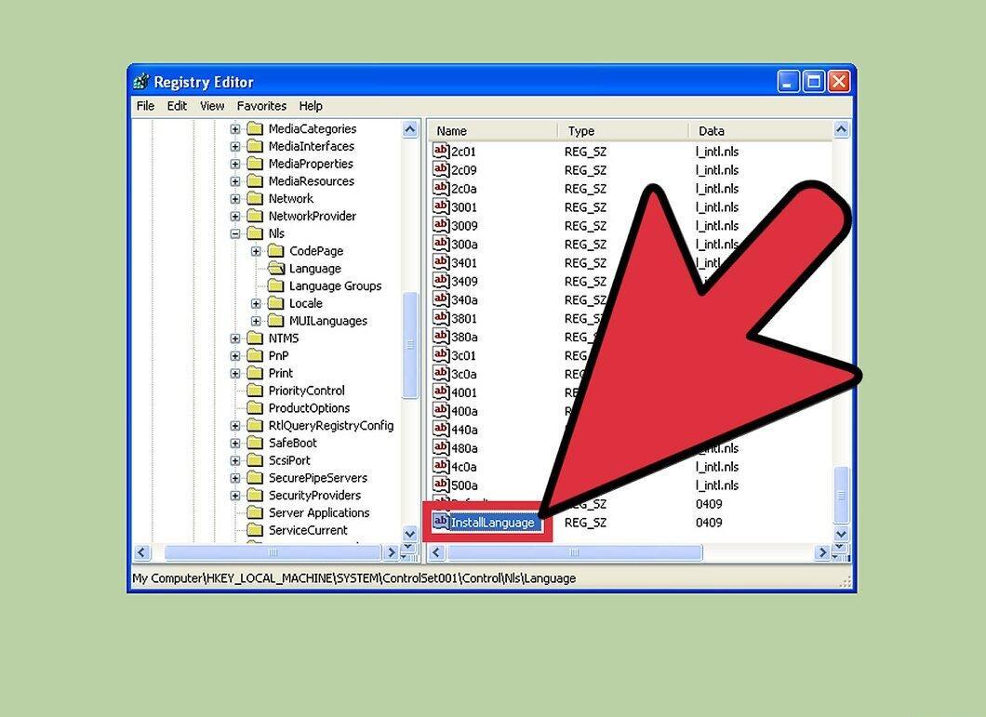The height and width of the screenshot is (717, 986).
Task: Expand the RtlQueryRegistryConfig key
Action: pos(235,426)
